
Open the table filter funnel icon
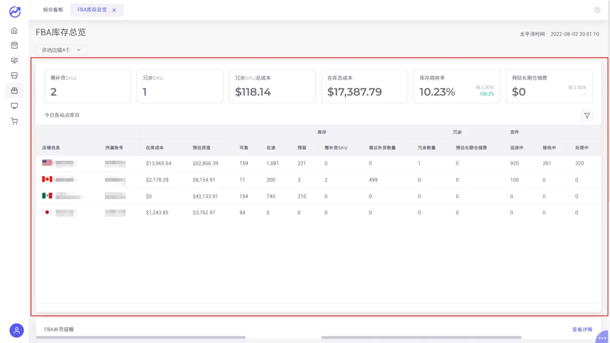[587, 116]
